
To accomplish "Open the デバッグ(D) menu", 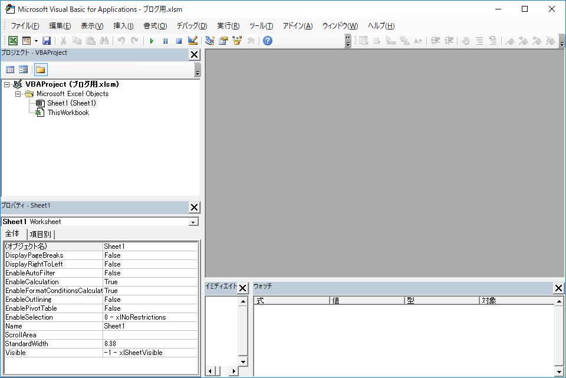I will tap(192, 26).
